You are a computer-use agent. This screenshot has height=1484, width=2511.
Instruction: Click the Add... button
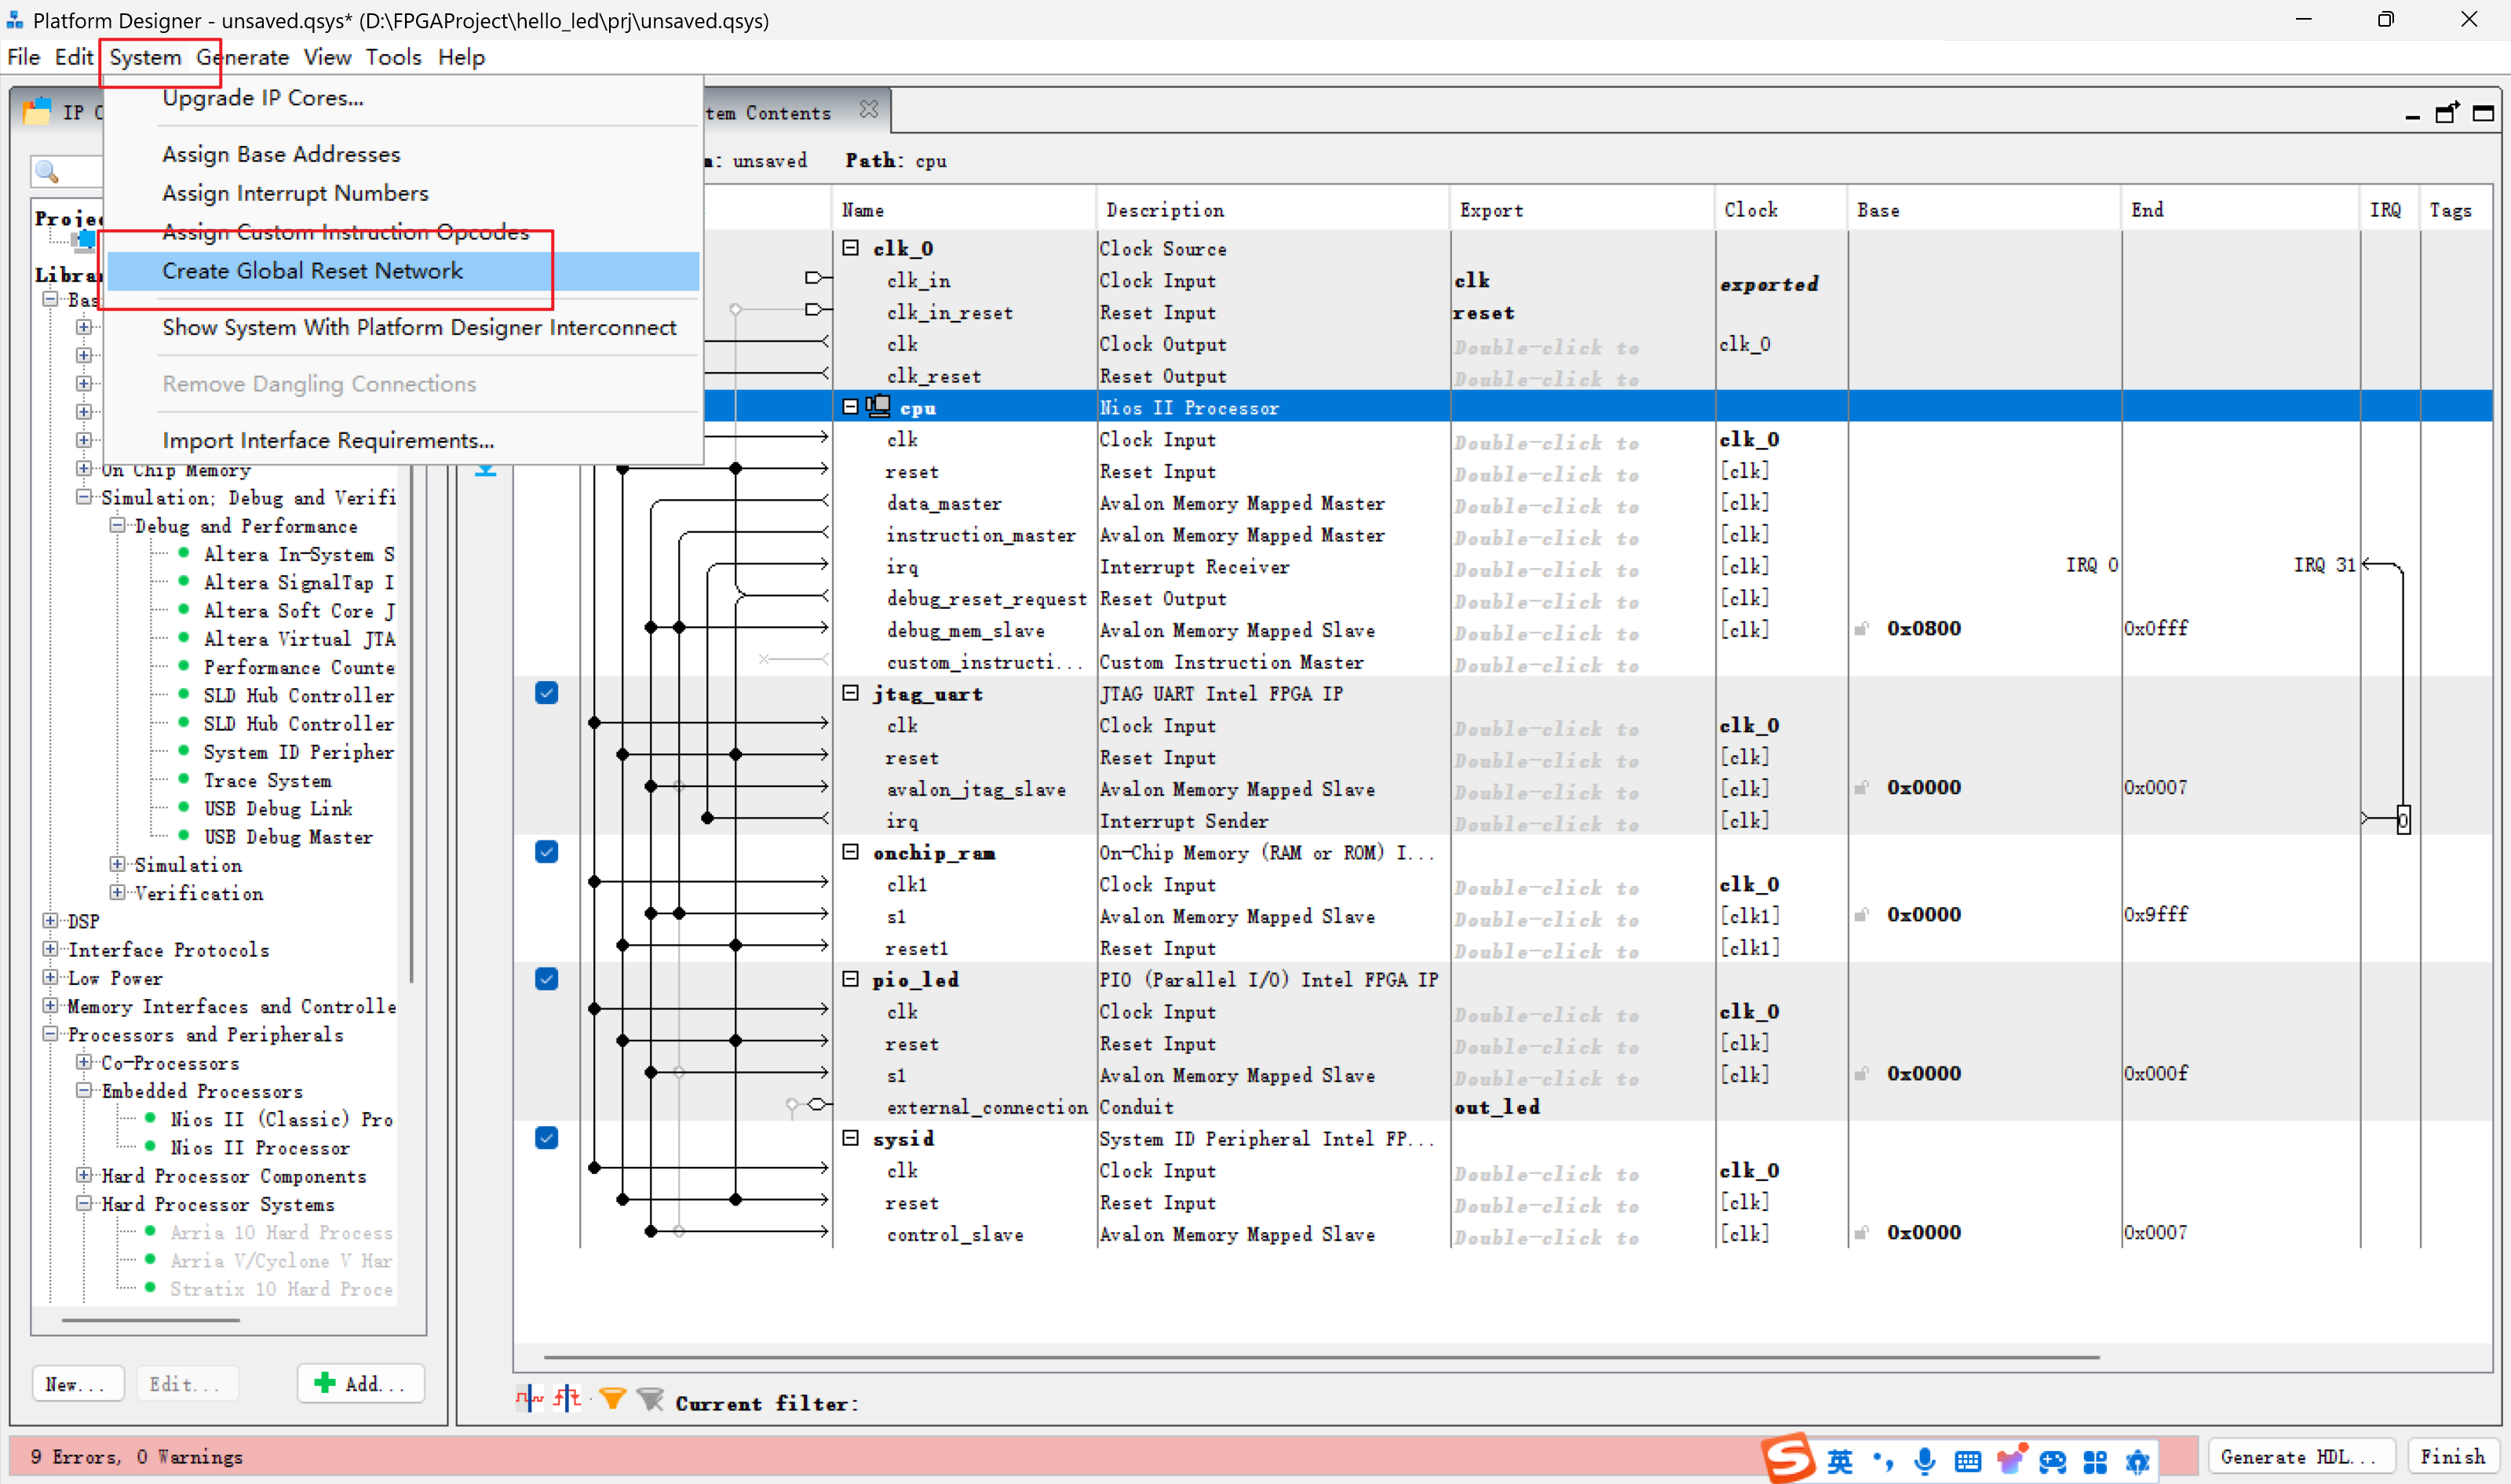[361, 1384]
